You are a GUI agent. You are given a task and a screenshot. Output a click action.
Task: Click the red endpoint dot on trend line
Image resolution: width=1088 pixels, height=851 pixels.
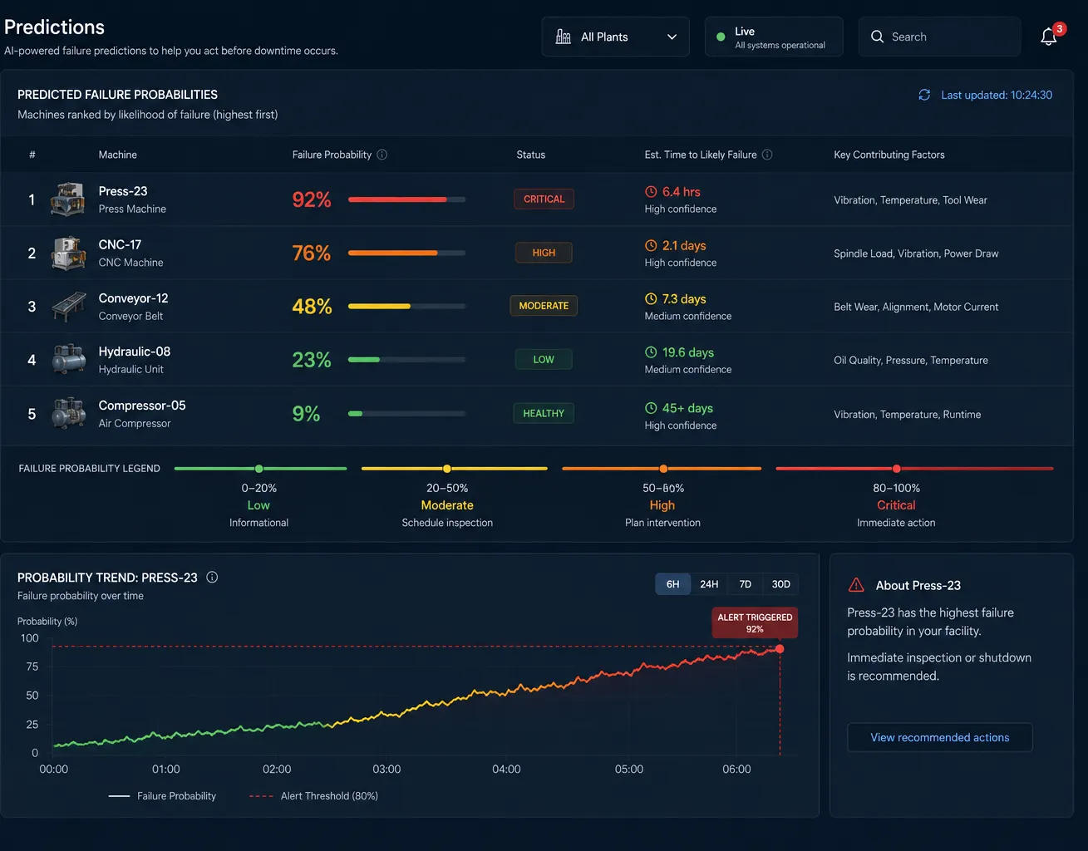tap(780, 649)
